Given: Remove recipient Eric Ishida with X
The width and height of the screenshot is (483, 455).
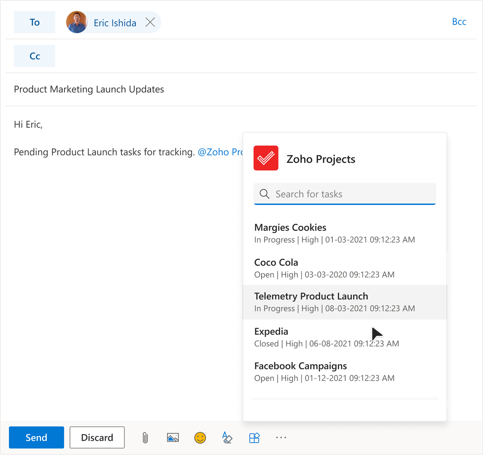Looking at the screenshot, I should (150, 22).
